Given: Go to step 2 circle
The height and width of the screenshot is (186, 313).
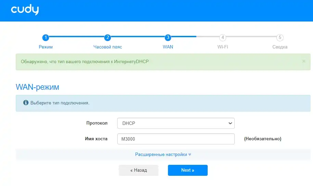Looking at the screenshot, I should point(108,38).
